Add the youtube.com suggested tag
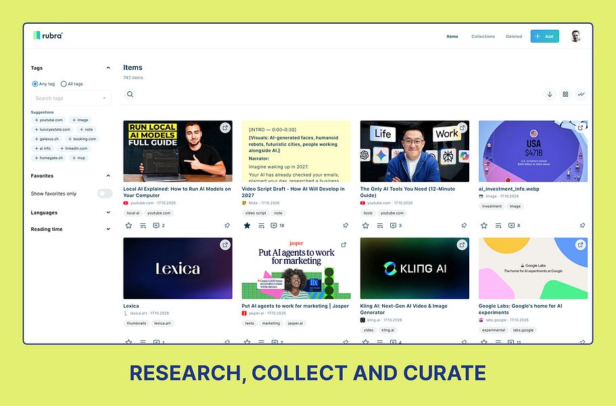Viewport: 616px width, 406px height. pyautogui.click(x=49, y=120)
